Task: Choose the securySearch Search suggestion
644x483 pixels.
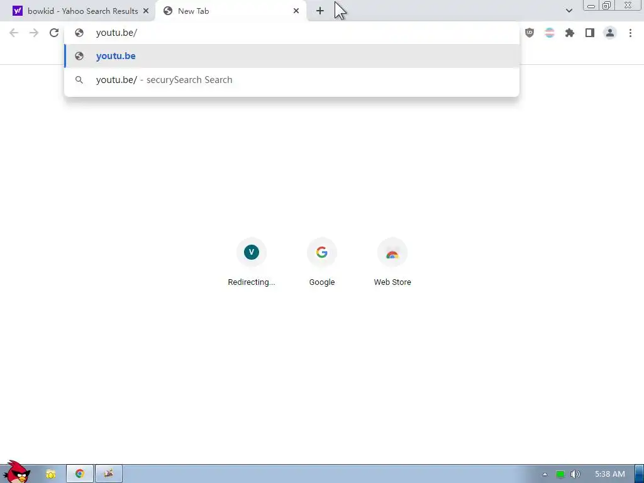Action: coord(292,80)
